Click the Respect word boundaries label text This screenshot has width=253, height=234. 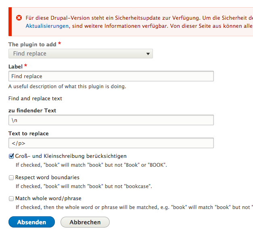(x=47, y=178)
